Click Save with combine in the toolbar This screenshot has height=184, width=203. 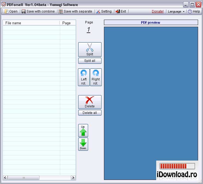click(38, 11)
